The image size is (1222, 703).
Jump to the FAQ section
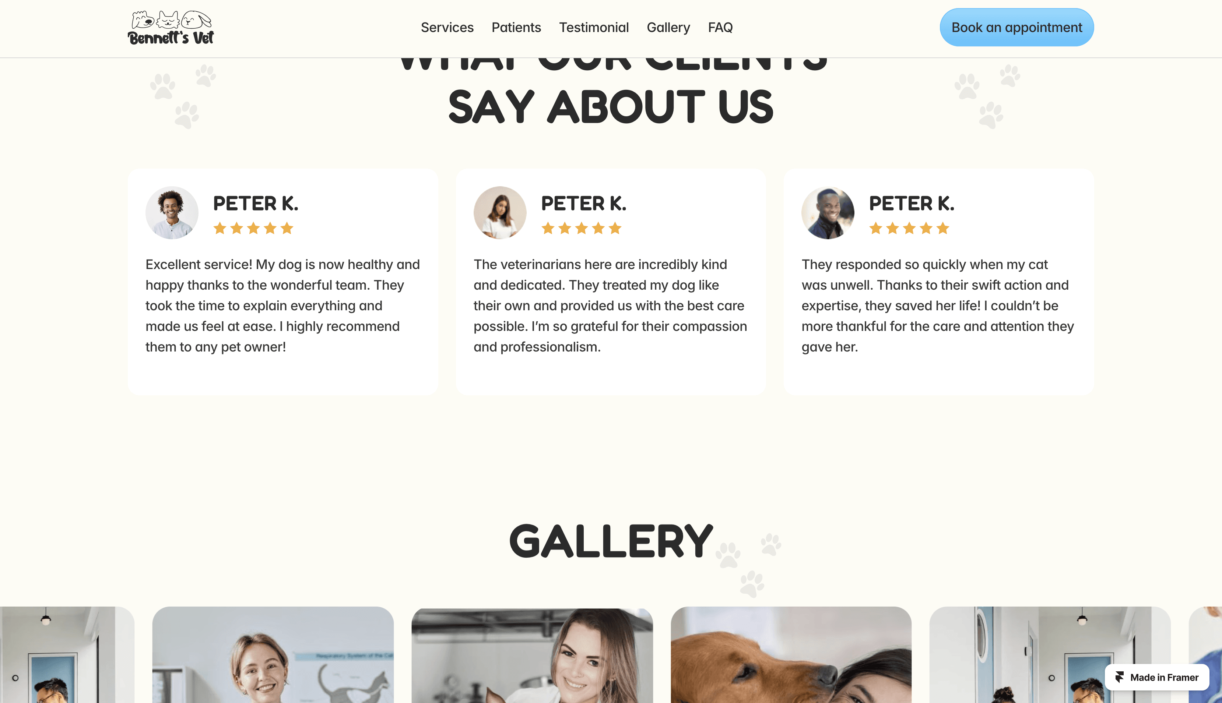point(720,28)
